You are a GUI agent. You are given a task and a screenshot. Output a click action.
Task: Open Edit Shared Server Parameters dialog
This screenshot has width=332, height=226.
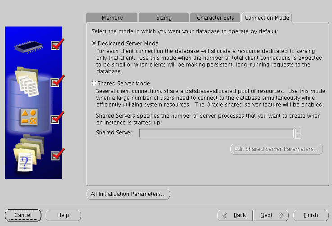point(276,149)
